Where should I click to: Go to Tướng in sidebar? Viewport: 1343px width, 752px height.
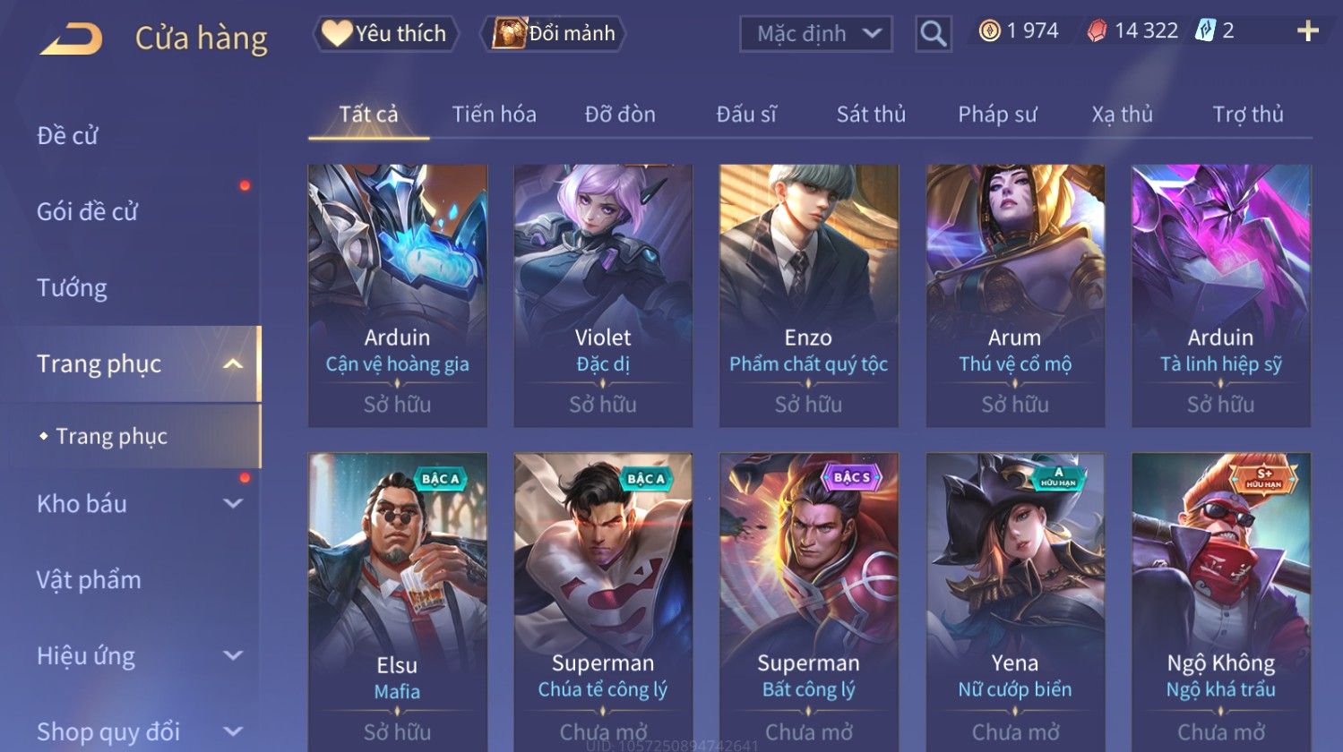(x=72, y=287)
